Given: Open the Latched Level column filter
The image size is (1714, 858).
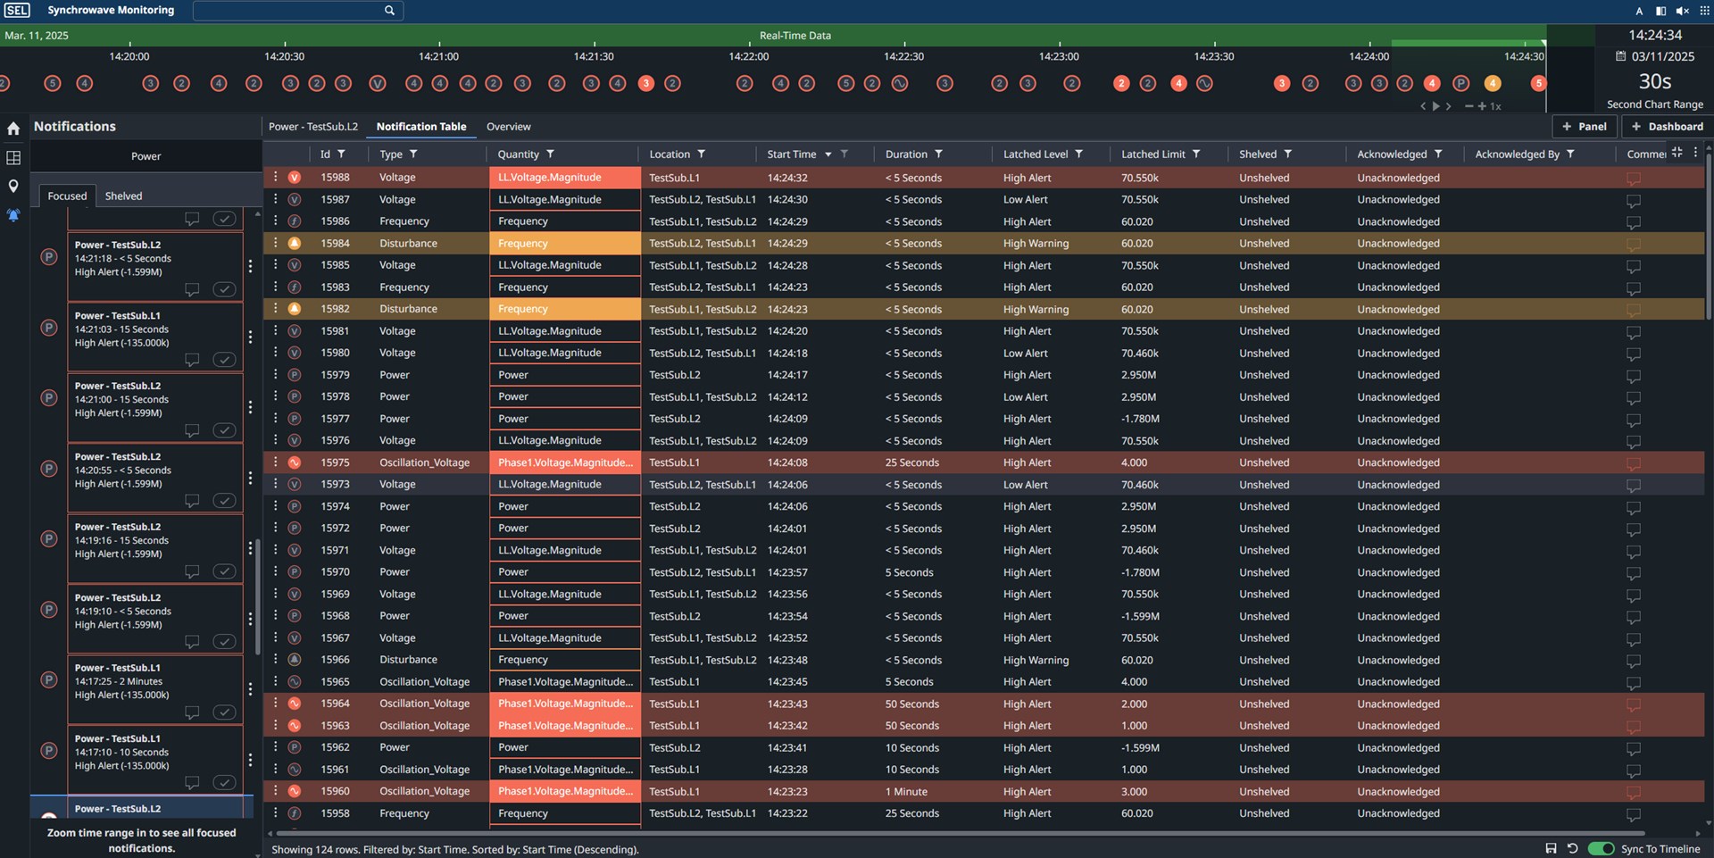Looking at the screenshot, I should click(x=1078, y=154).
